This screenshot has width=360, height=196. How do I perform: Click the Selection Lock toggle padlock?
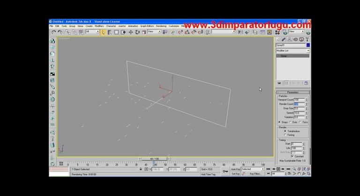click(x=141, y=169)
